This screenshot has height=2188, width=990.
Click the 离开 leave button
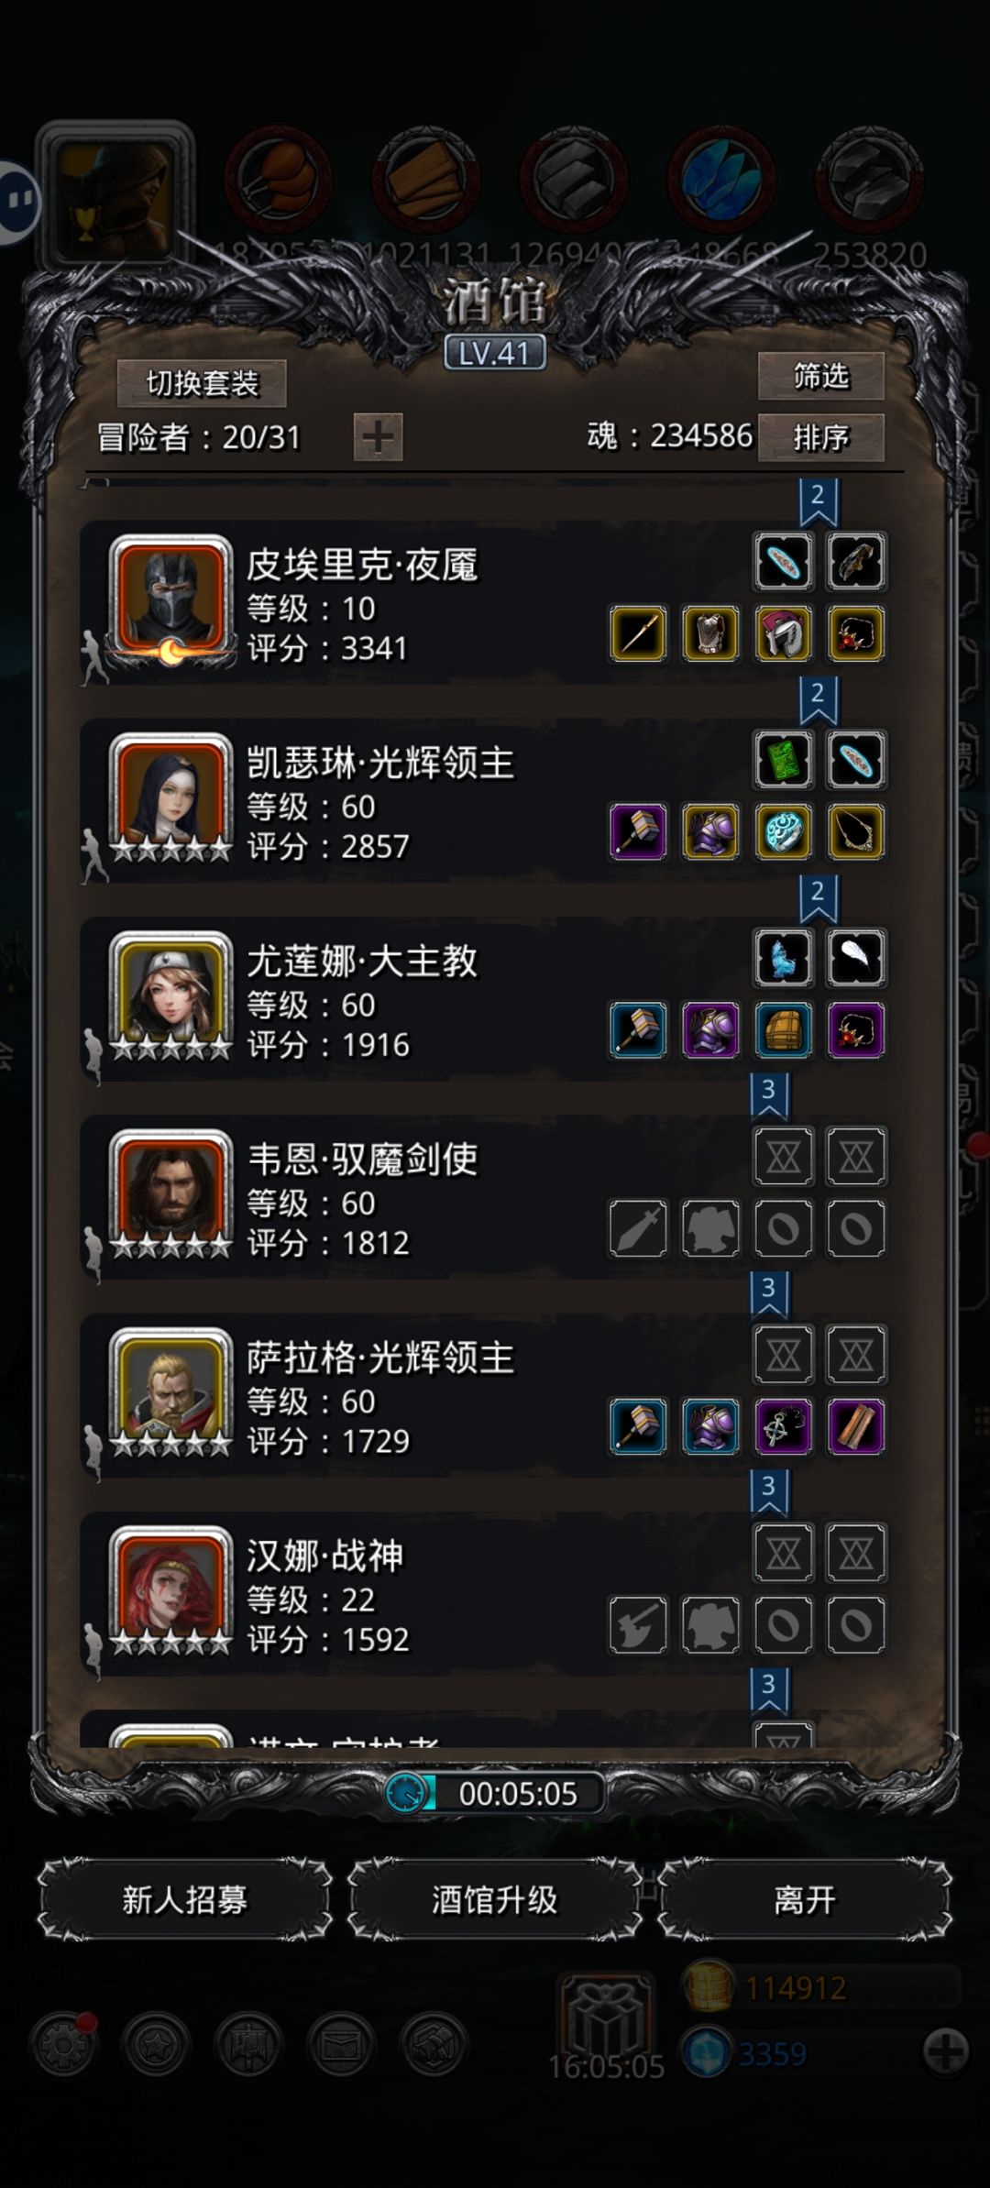[x=804, y=1900]
